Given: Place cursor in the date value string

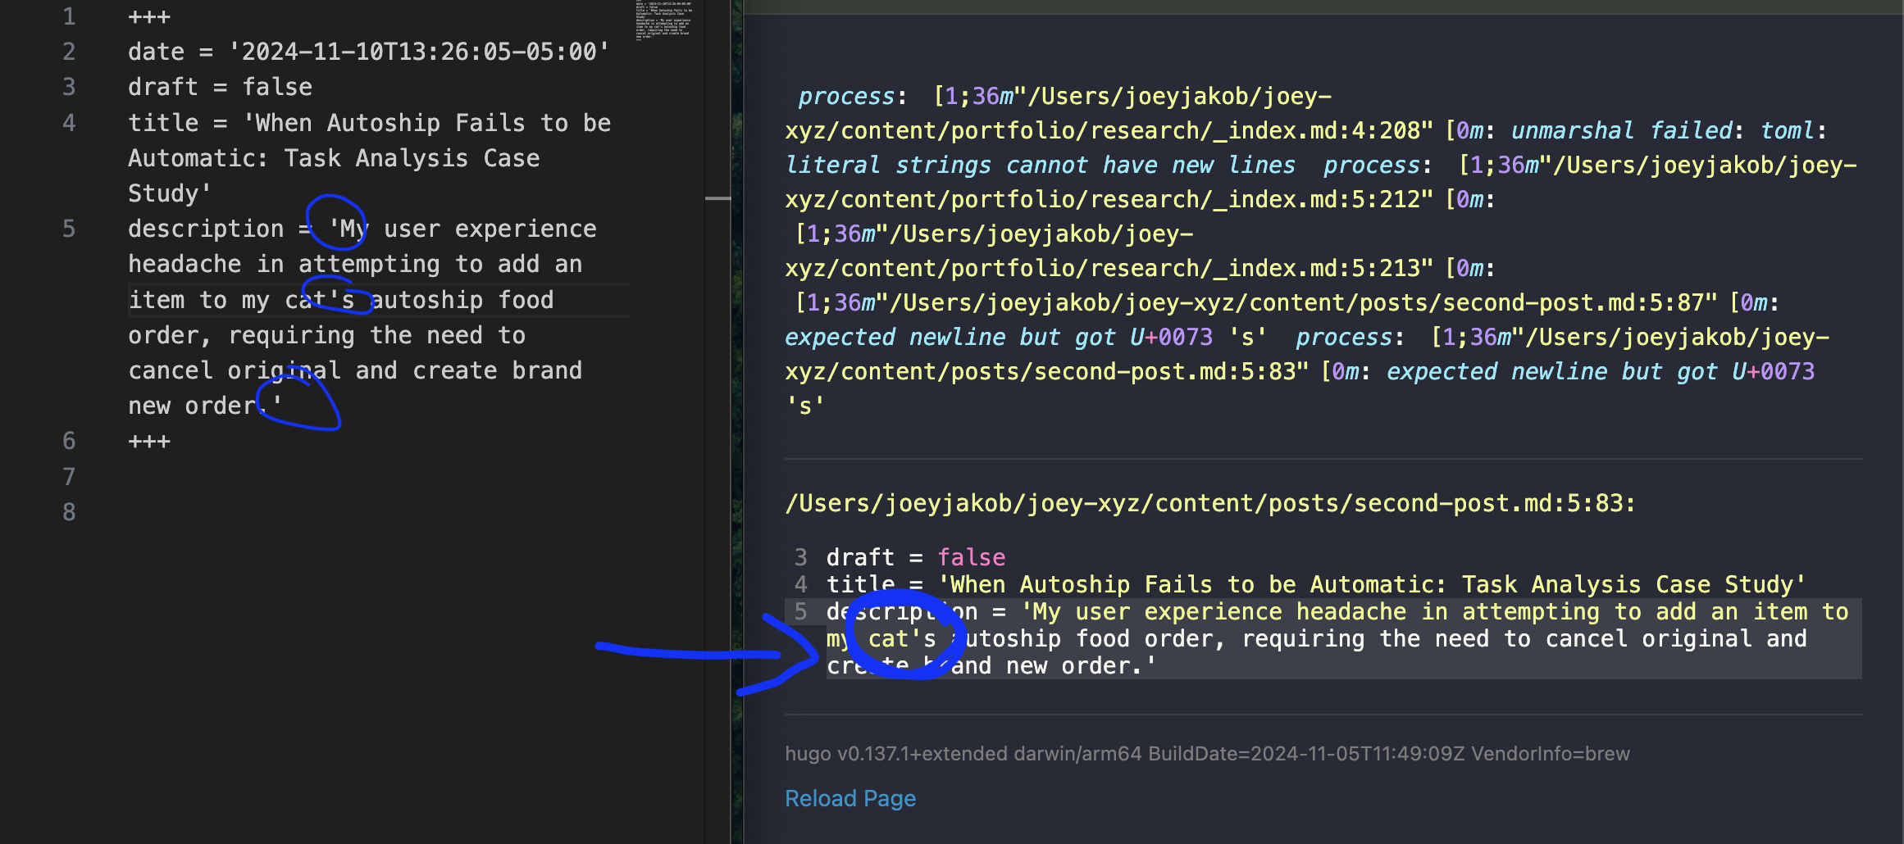Looking at the screenshot, I should coord(418,52).
